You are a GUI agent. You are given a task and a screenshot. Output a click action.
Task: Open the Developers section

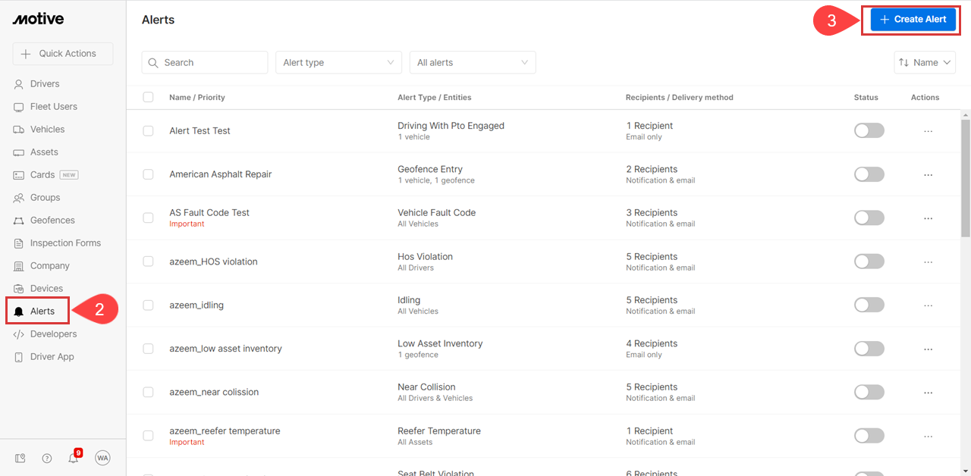click(x=53, y=334)
